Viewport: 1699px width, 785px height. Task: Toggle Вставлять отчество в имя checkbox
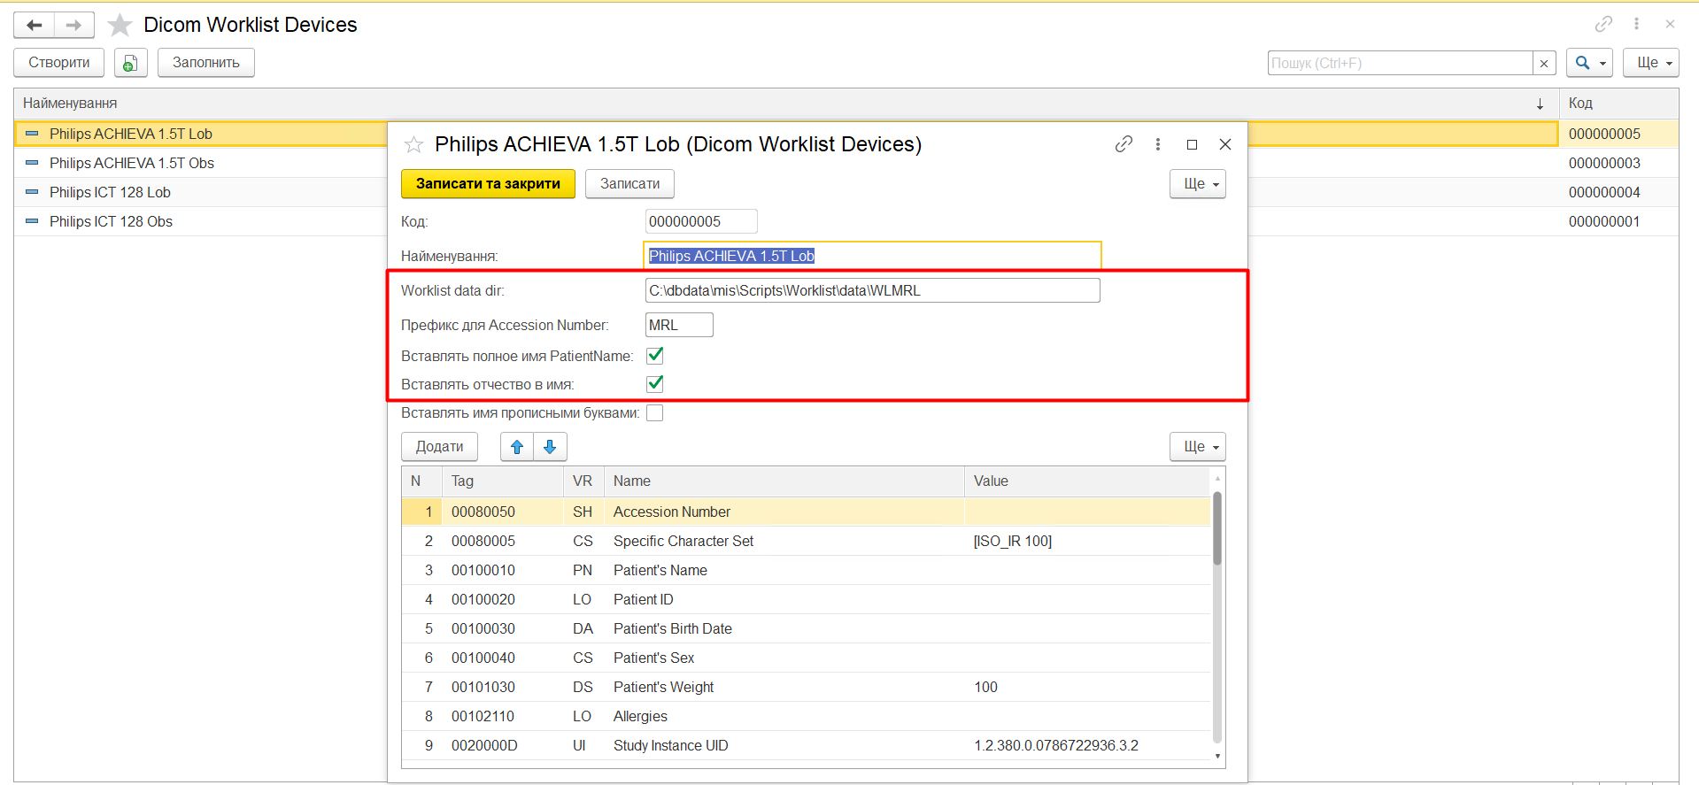pos(655,384)
